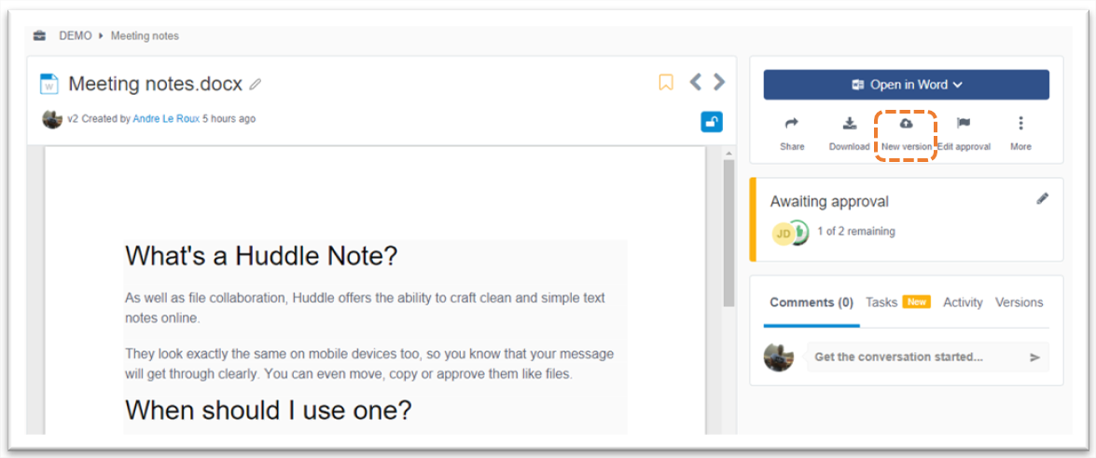Viewport: 1096px width, 458px height.
Task: Download the document
Action: point(849,134)
